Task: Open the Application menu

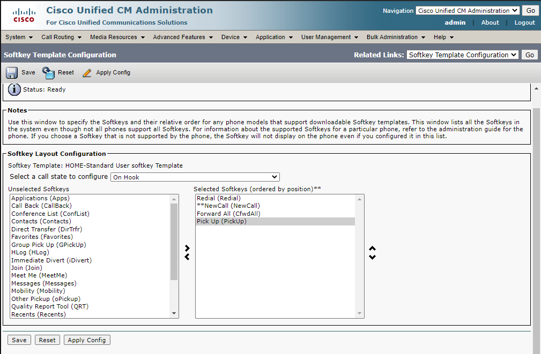Action: (274, 37)
